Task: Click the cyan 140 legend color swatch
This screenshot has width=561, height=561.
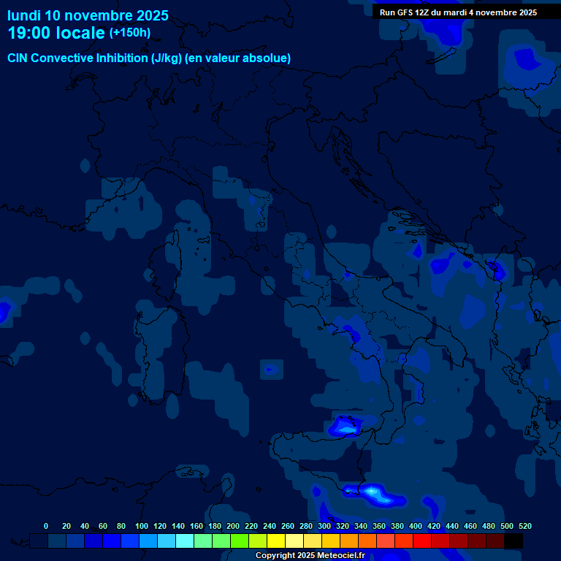Action: point(167,541)
